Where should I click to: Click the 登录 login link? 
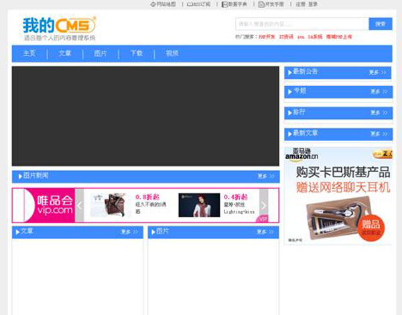(x=313, y=4)
